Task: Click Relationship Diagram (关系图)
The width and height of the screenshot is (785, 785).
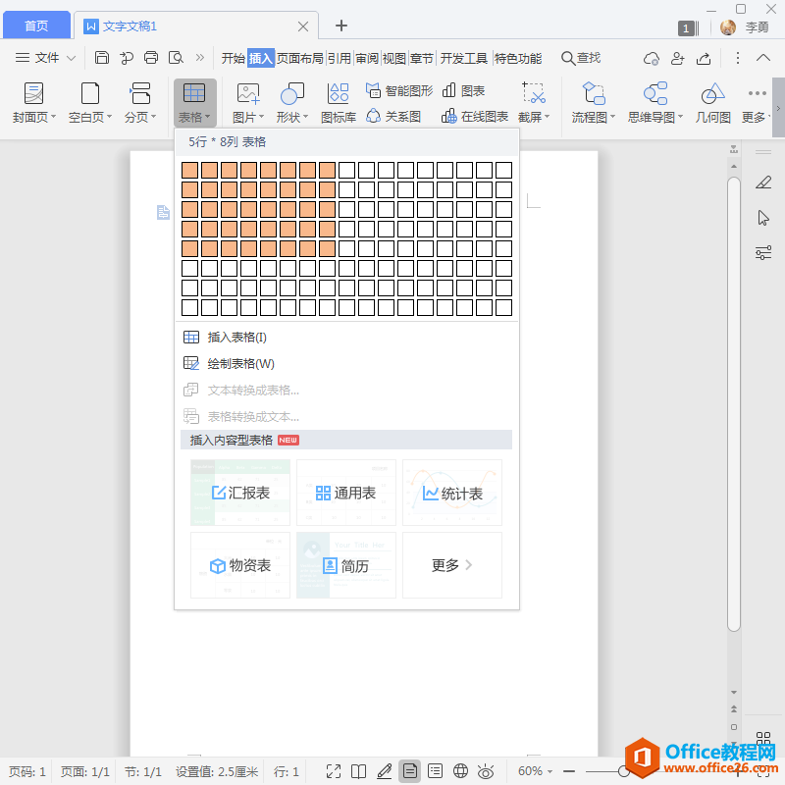Action: [x=393, y=117]
